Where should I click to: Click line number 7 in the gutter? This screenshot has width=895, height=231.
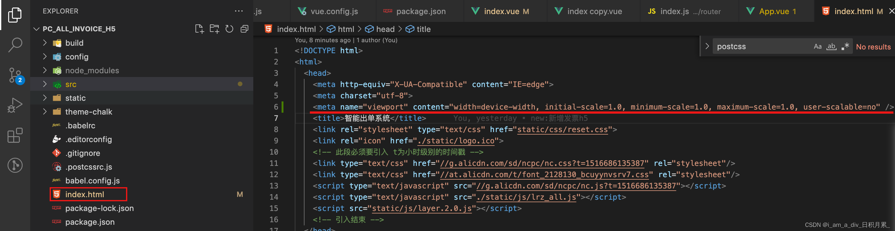coord(276,118)
